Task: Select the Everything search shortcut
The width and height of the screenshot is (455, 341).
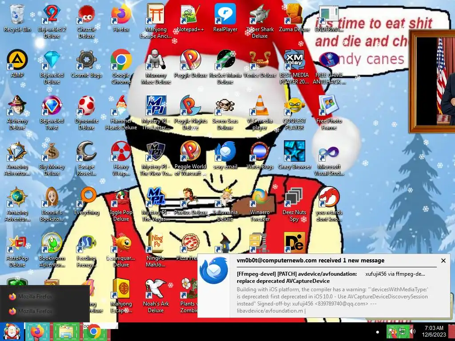Action: coord(87,201)
